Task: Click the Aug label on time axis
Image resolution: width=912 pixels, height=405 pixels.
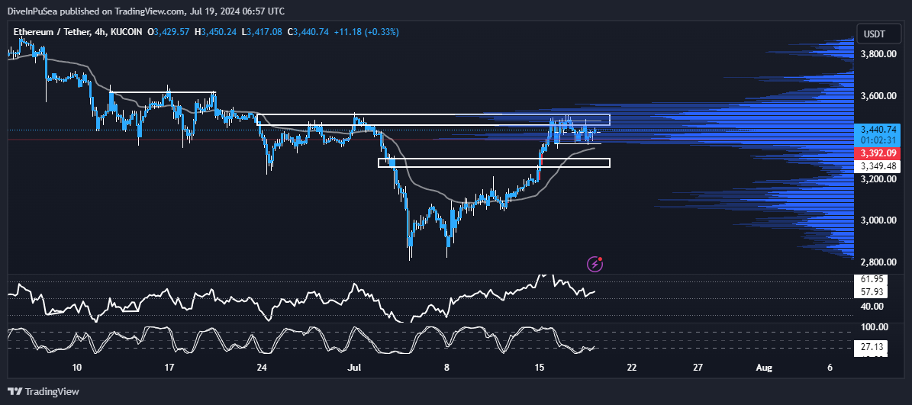Action: click(765, 367)
